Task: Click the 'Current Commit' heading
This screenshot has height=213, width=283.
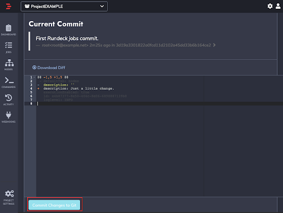Action: click(x=56, y=24)
